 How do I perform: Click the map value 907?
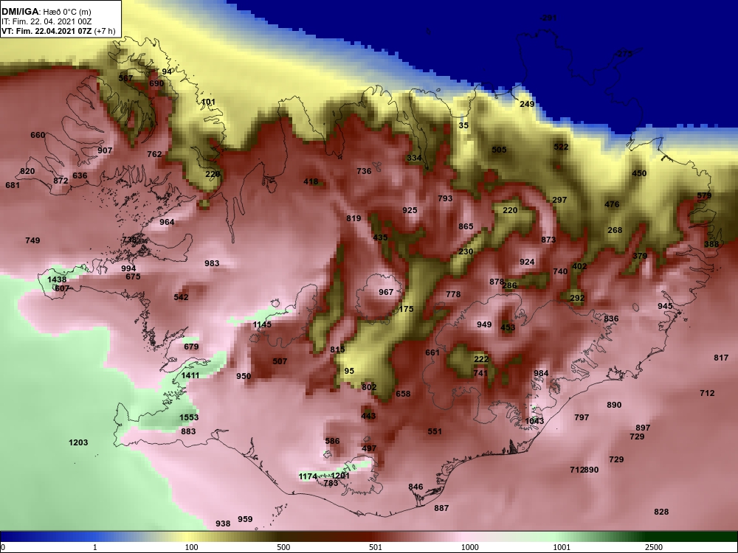point(105,151)
